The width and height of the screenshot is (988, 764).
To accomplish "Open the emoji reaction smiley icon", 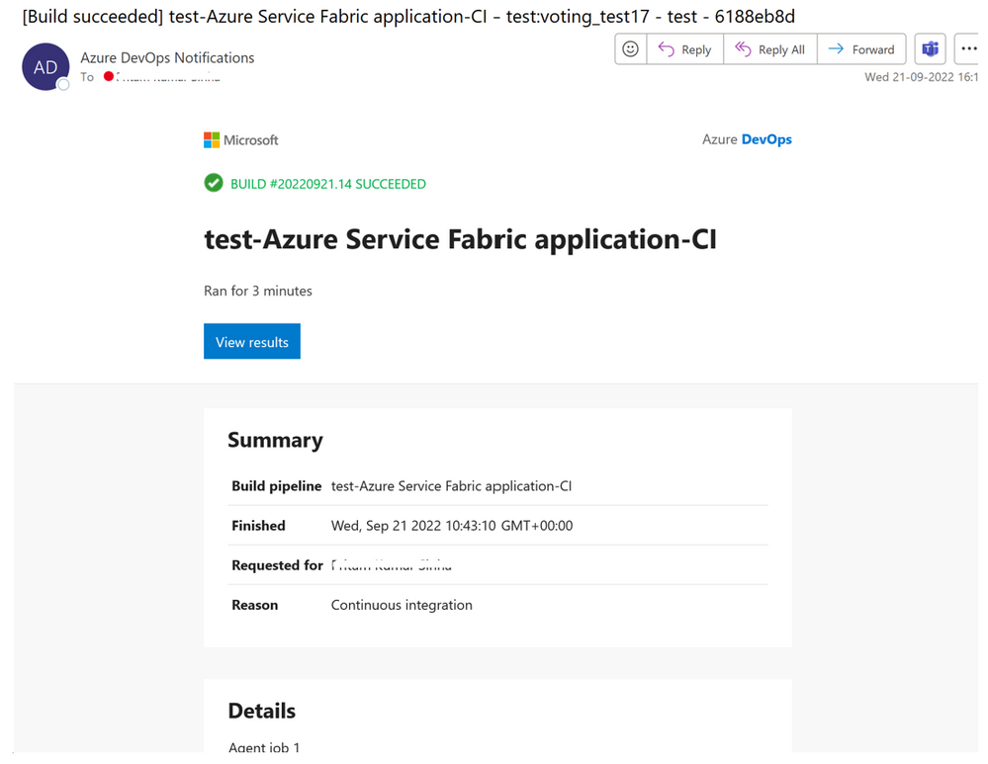I will coord(631,49).
